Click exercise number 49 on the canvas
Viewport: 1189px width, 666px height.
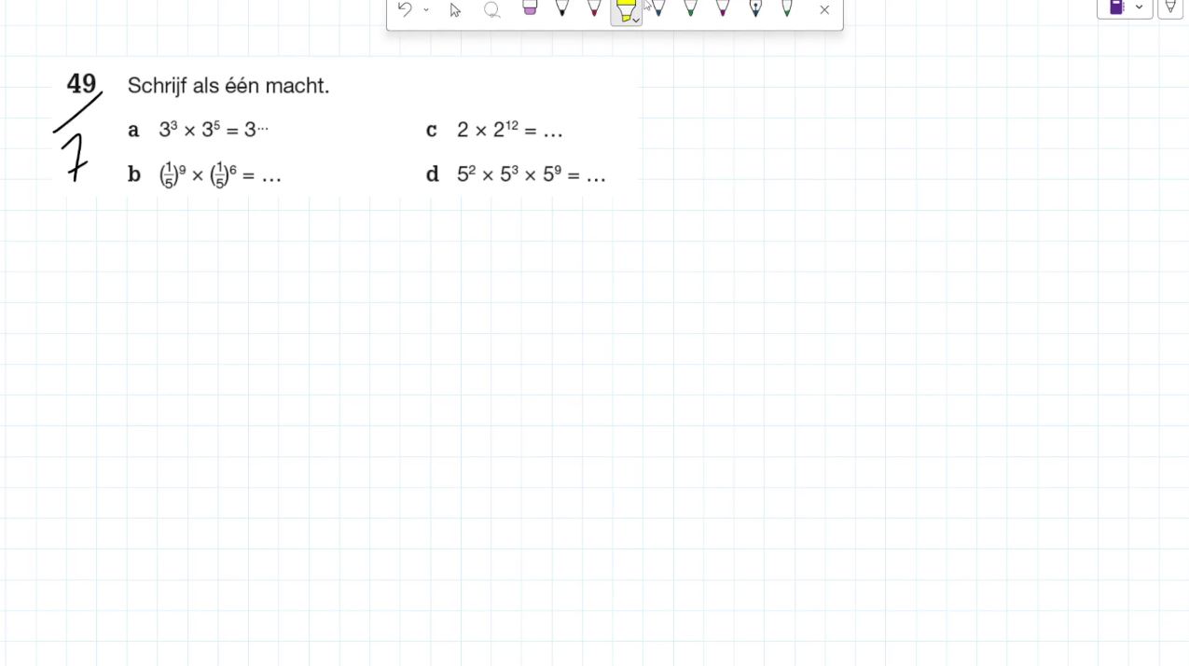coord(81,84)
